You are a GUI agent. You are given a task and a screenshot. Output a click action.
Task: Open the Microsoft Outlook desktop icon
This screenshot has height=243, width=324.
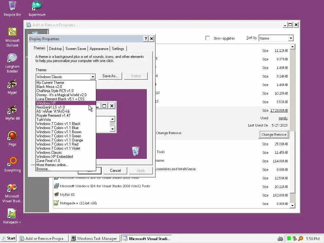pos(12,37)
